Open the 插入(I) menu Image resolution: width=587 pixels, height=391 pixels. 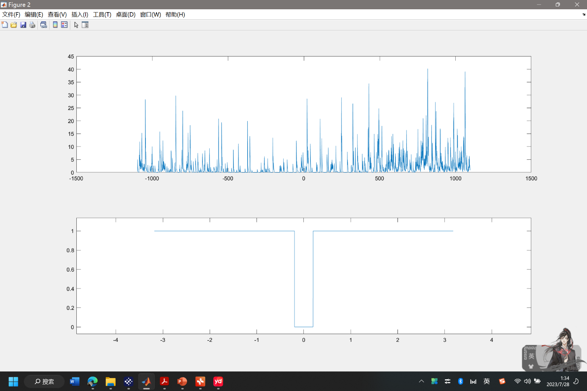(x=80, y=15)
